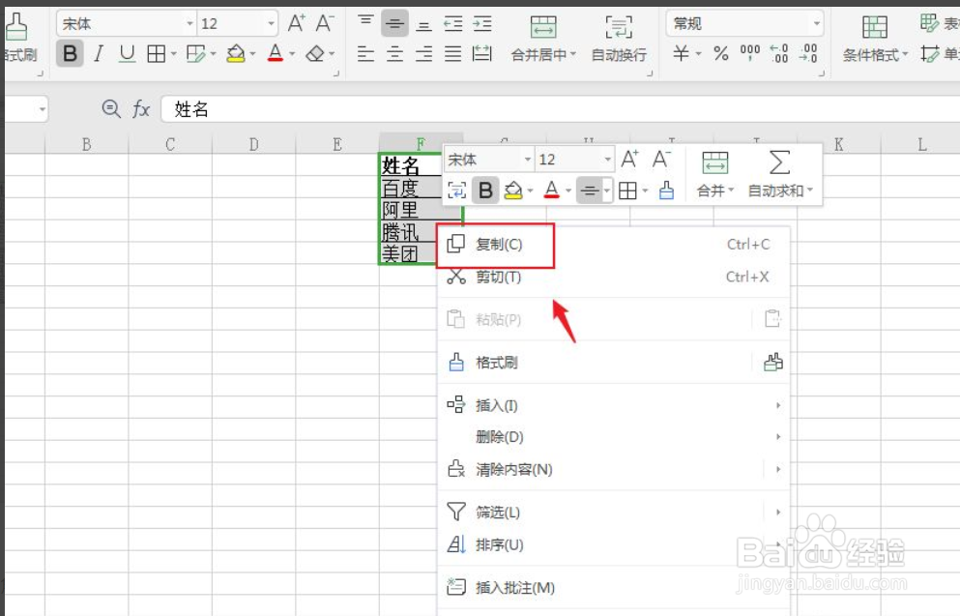This screenshot has height=616, width=960.
Task: Click mini toolbar fill color icon
Action: (513, 191)
